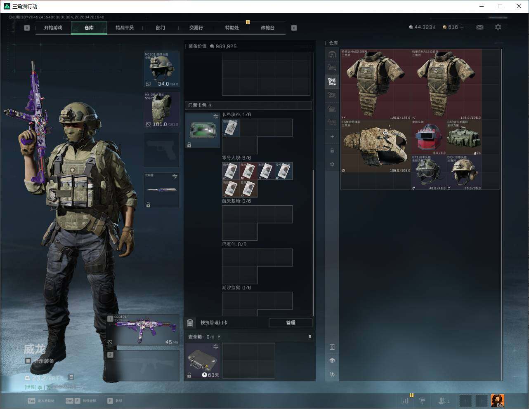This screenshot has height=409, width=529.
Task: Switch to the 交易行 tab
Action: (x=196, y=28)
